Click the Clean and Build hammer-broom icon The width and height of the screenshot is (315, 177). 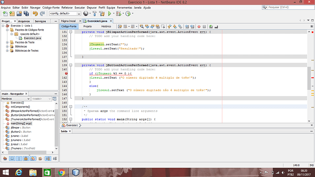102,13
